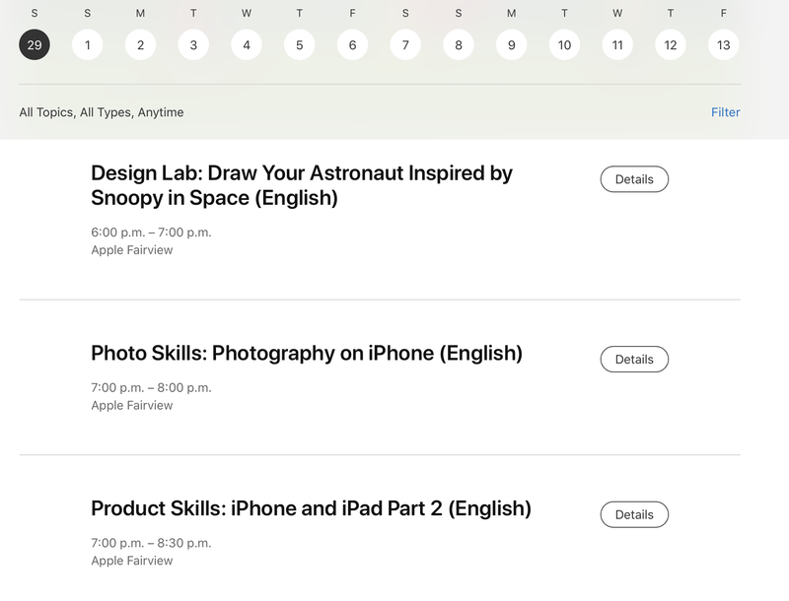Viewport: 789px width, 601px height.
Task: View Details for Photography on iPhone session
Action: [x=634, y=360]
